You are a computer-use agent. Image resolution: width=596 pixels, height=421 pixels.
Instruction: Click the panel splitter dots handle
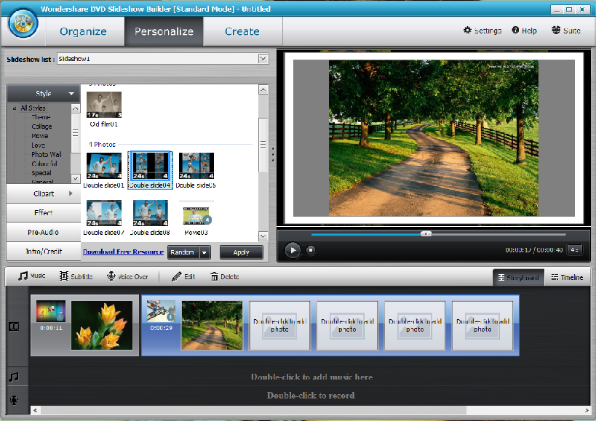point(273,155)
